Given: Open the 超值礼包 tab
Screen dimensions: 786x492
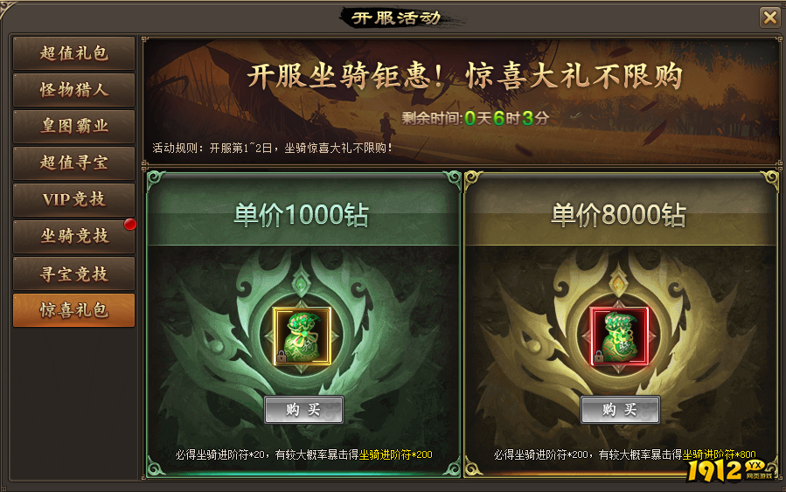Looking at the screenshot, I should [73, 53].
